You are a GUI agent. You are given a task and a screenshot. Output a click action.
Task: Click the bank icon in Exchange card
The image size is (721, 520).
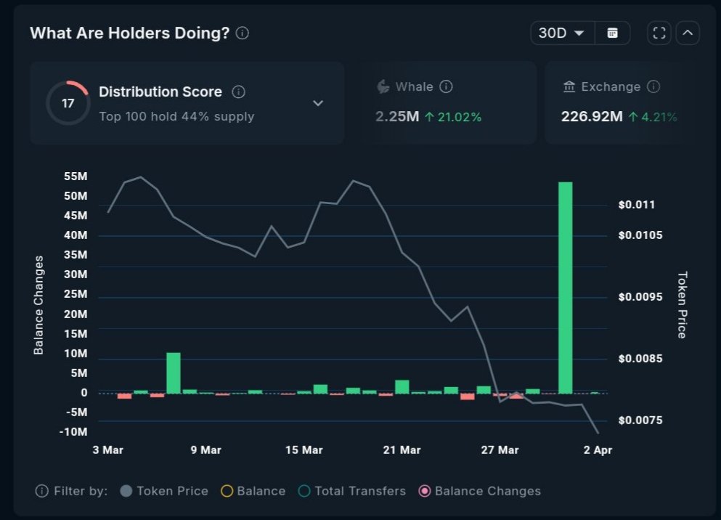tap(569, 86)
